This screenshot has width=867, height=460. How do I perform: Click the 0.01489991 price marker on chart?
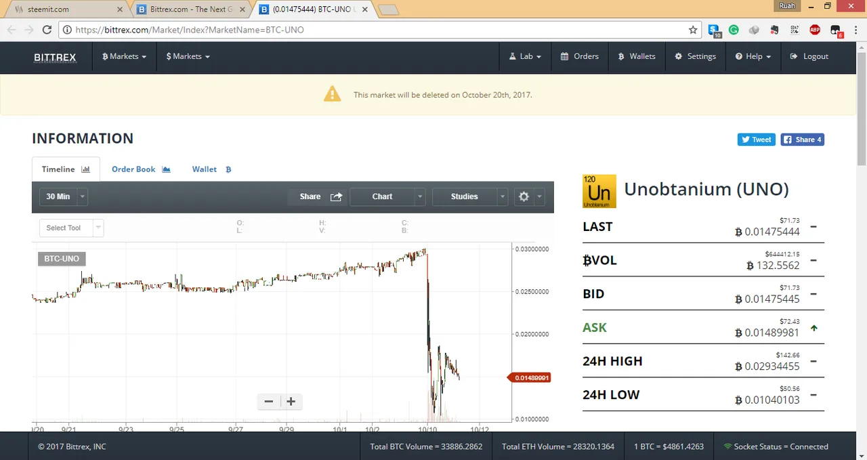[529, 378]
